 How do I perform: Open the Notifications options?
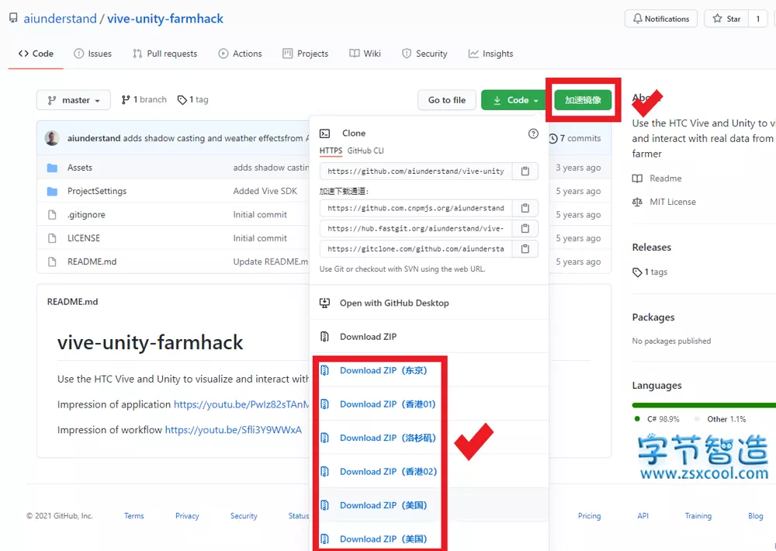click(660, 19)
